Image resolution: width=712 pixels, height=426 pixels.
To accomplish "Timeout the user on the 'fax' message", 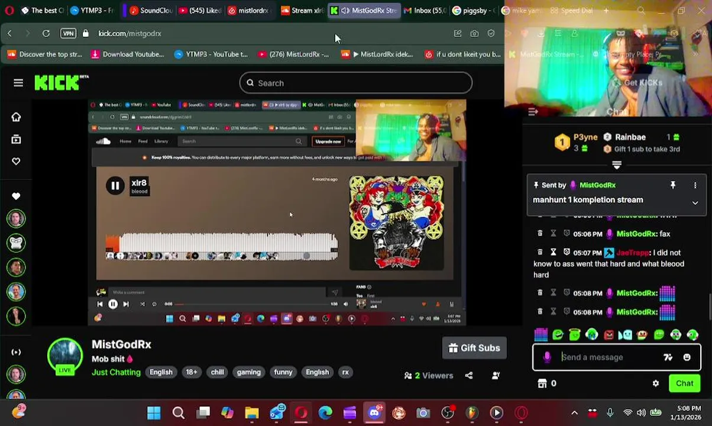I will click(x=553, y=234).
